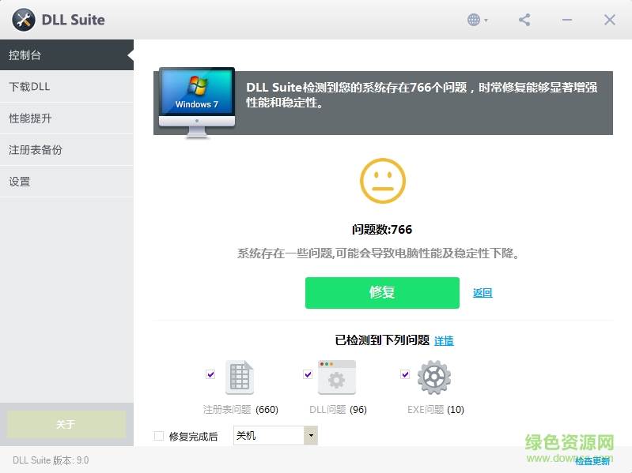This screenshot has width=632, height=473.
Task: Switch to 性能提升 in sidebar
Action: [66, 118]
